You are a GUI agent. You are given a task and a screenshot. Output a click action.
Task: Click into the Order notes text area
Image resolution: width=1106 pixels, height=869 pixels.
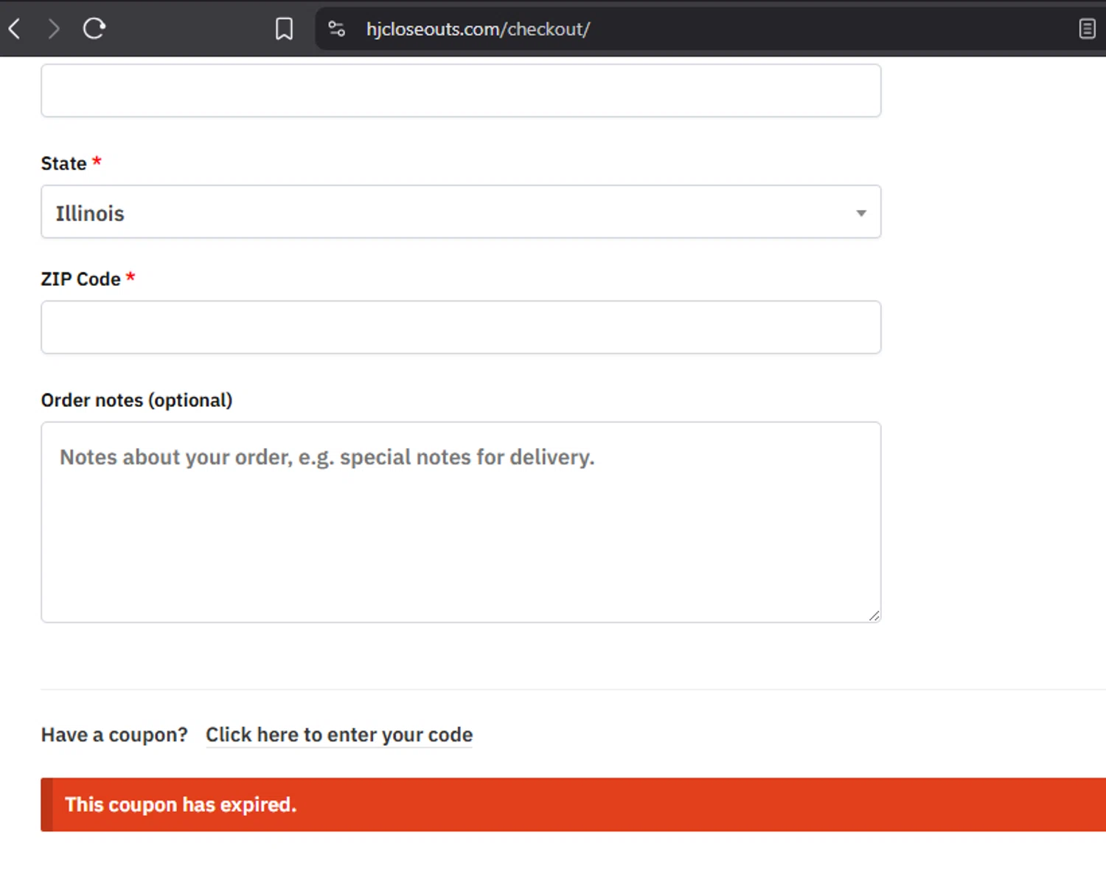pyautogui.click(x=461, y=522)
